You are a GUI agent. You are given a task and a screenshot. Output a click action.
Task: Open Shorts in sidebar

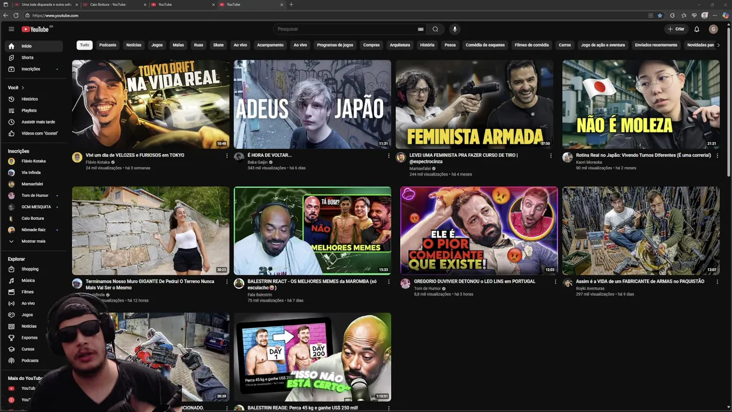click(x=33, y=58)
